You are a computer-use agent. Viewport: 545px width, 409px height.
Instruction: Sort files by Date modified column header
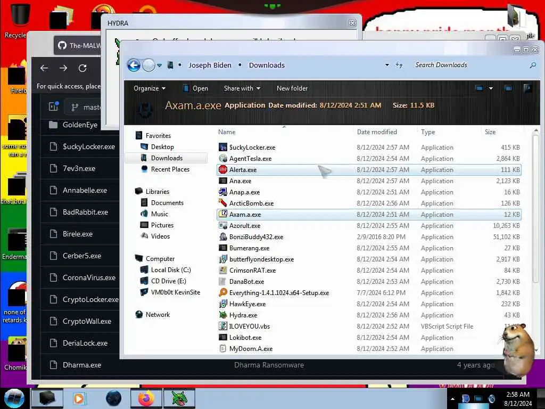click(x=377, y=132)
